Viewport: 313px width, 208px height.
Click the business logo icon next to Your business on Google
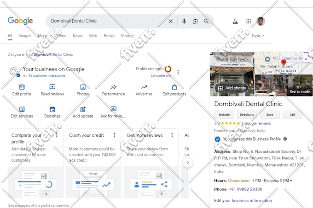[14, 71]
